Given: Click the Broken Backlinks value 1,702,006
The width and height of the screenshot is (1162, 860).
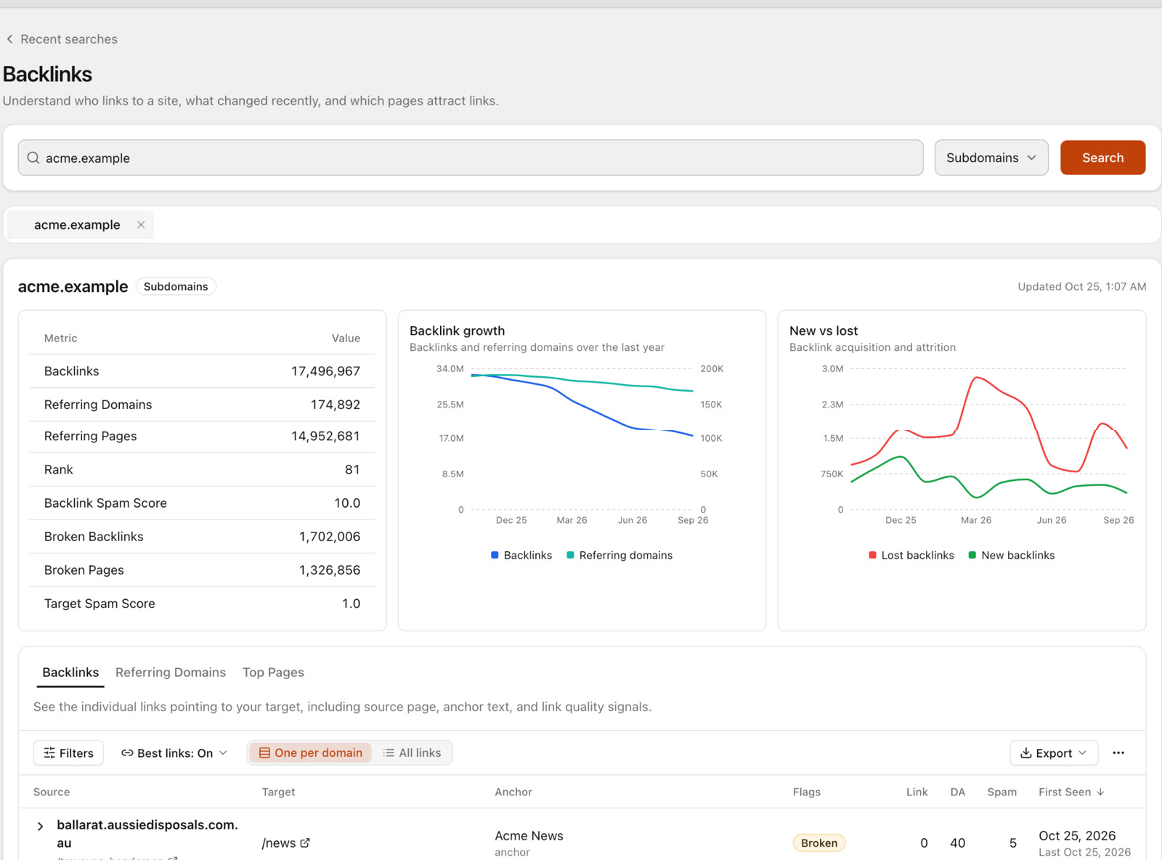Looking at the screenshot, I should coord(330,537).
